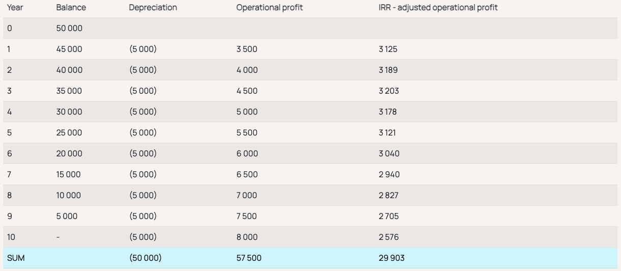621x271 pixels.
Task: Click the Year column header
Action: [x=14, y=8]
